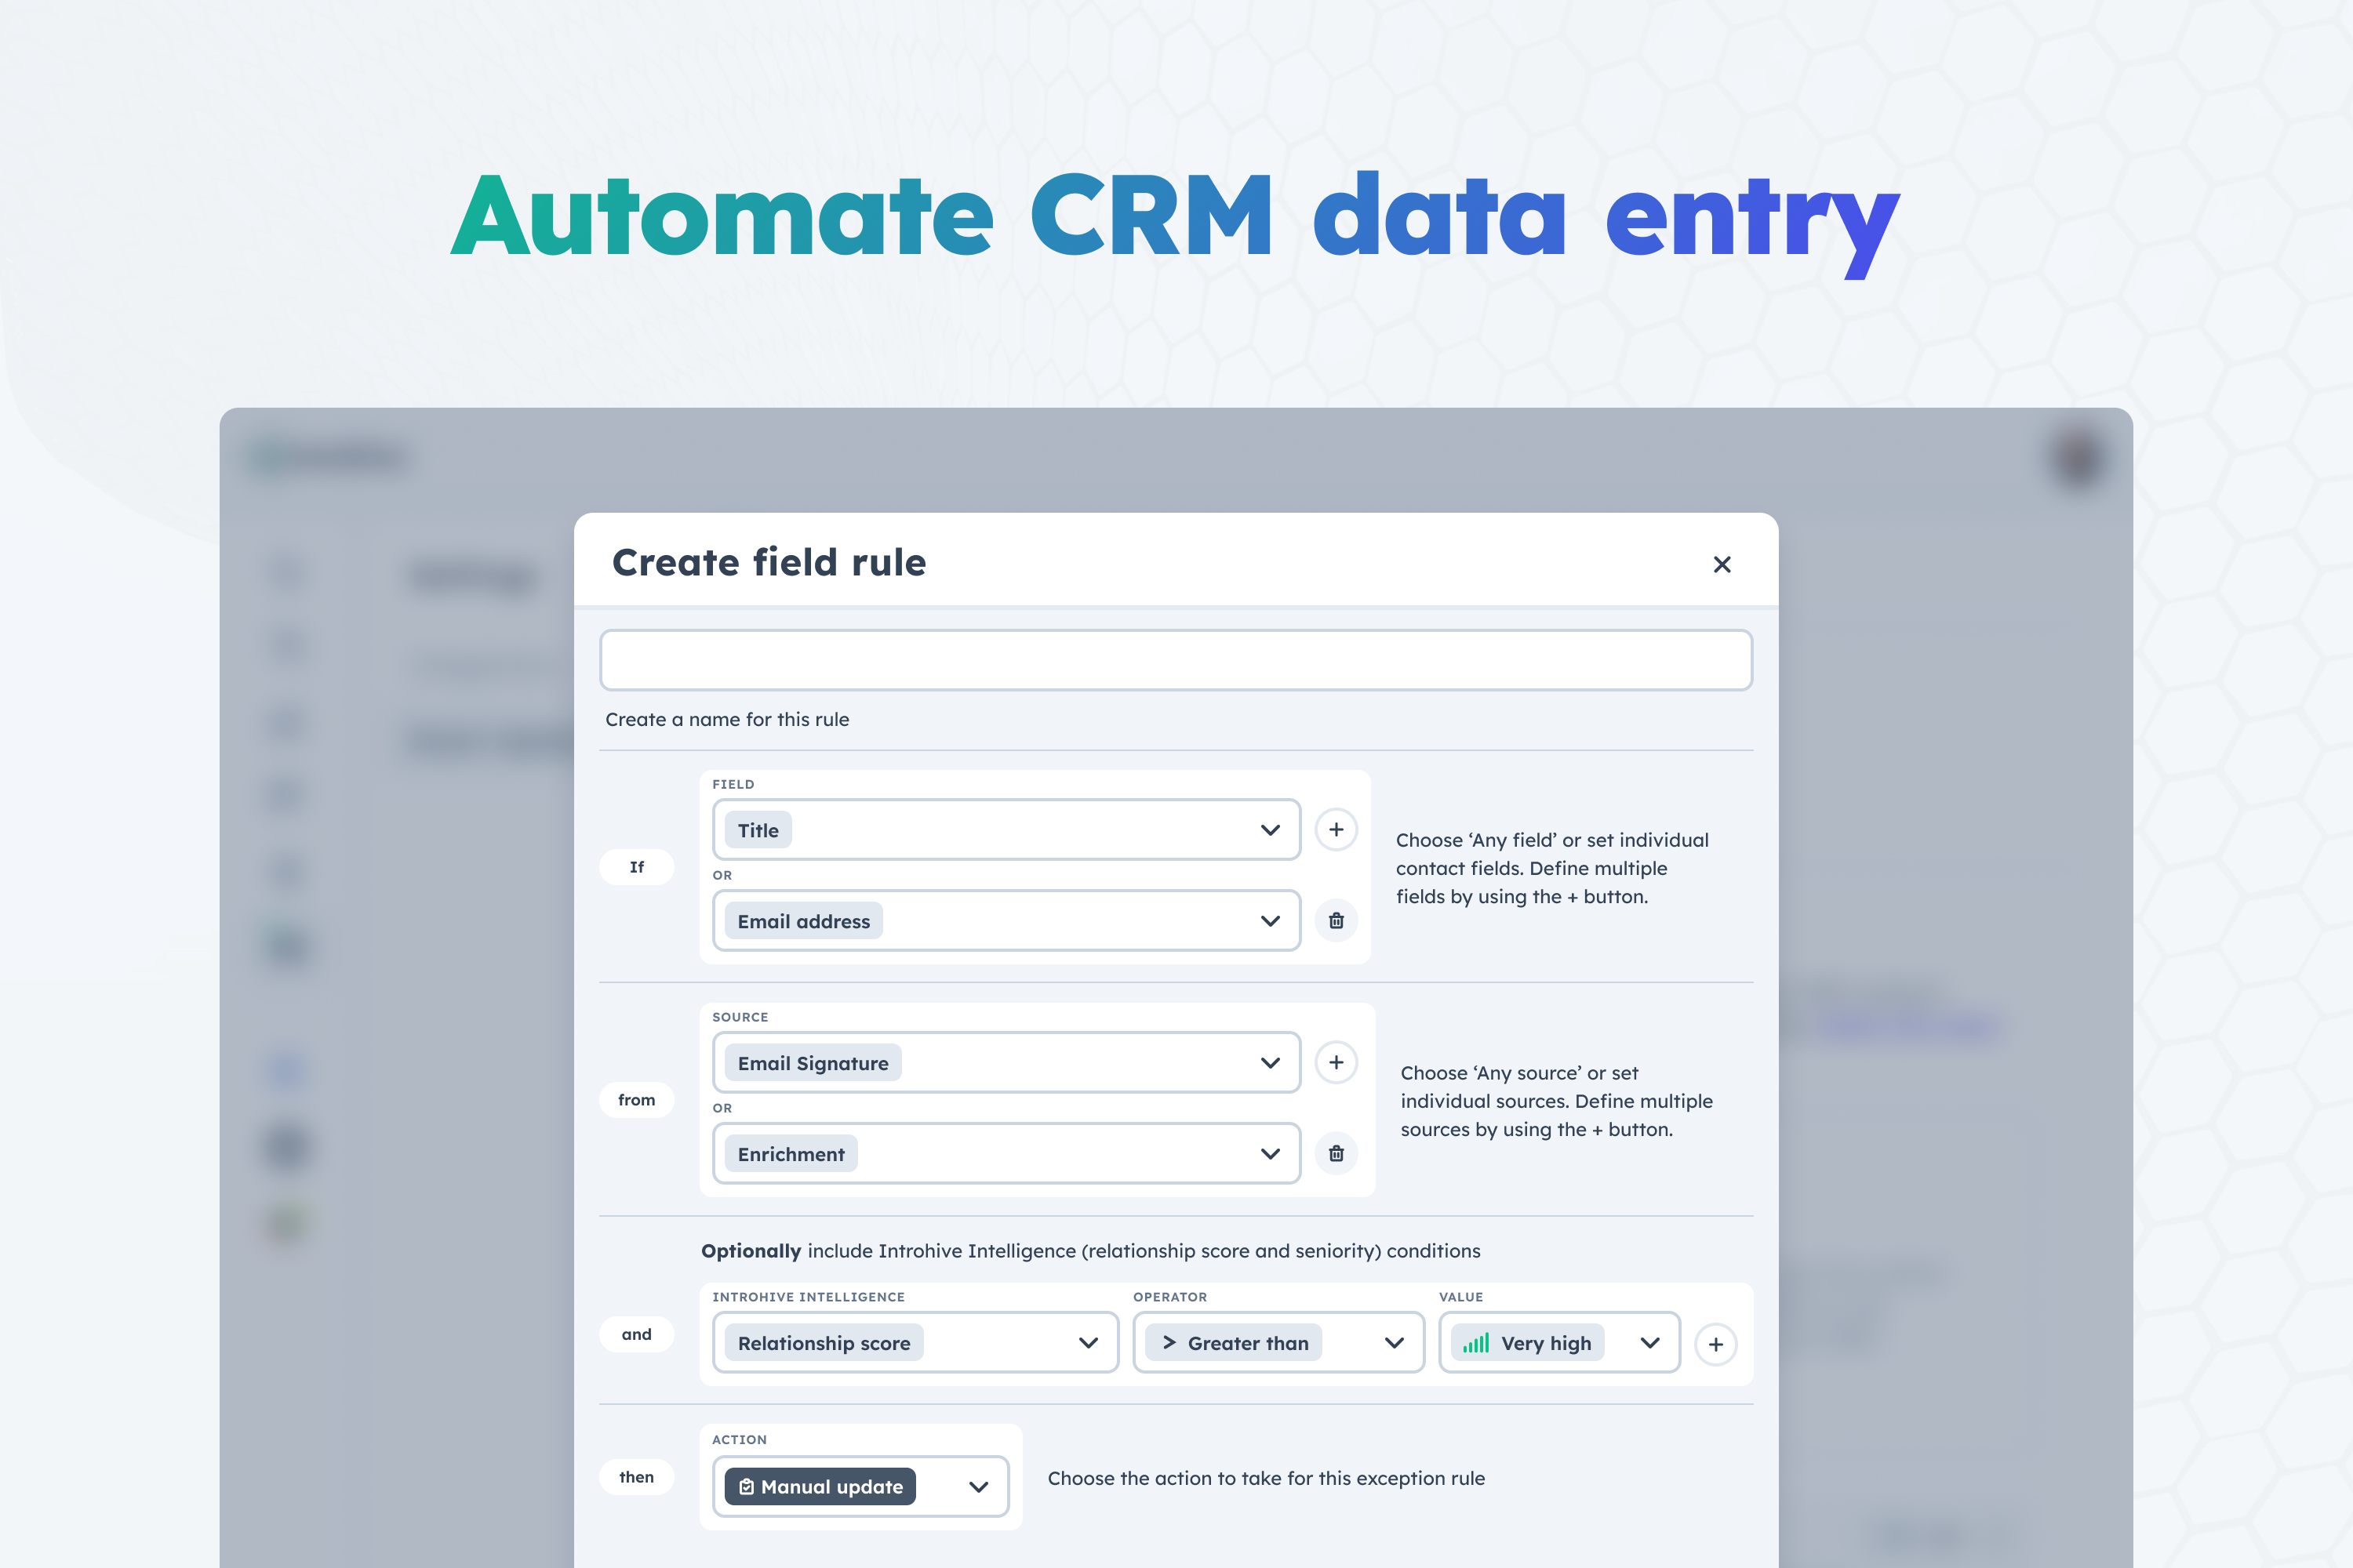Click the rule name input field
Viewport: 2353px width, 1568px height.
(x=1176, y=660)
